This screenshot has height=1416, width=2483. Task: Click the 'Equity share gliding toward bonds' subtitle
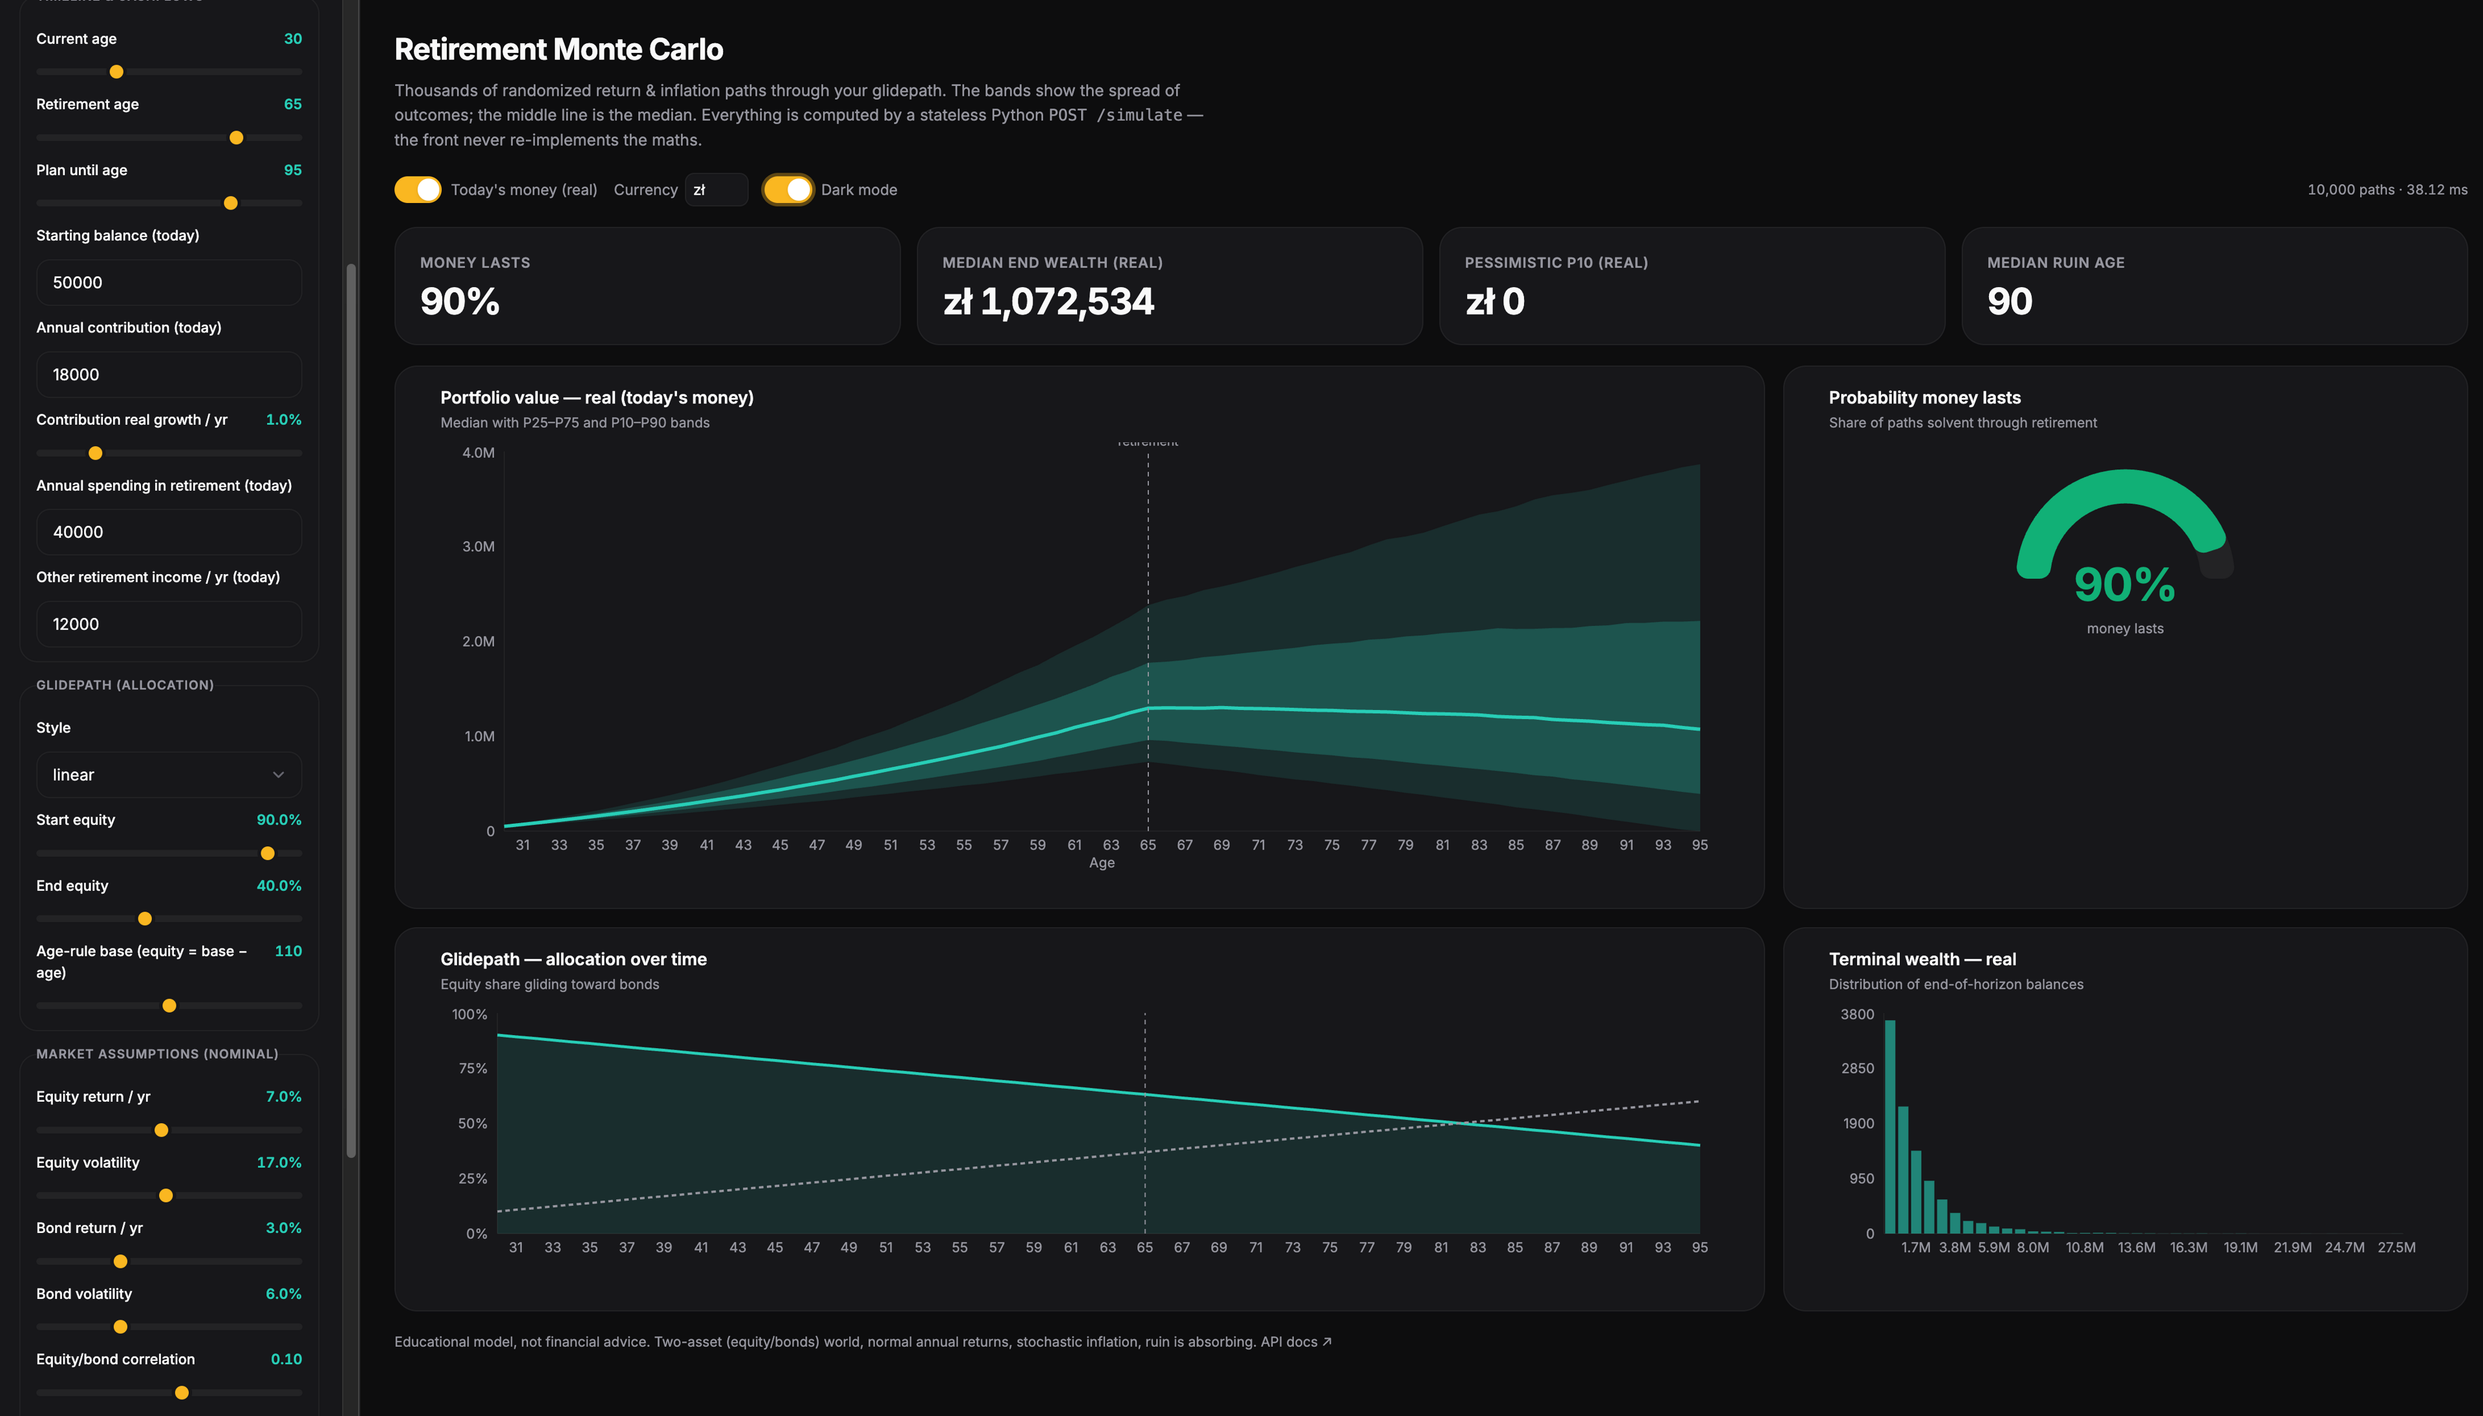point(550,985)
